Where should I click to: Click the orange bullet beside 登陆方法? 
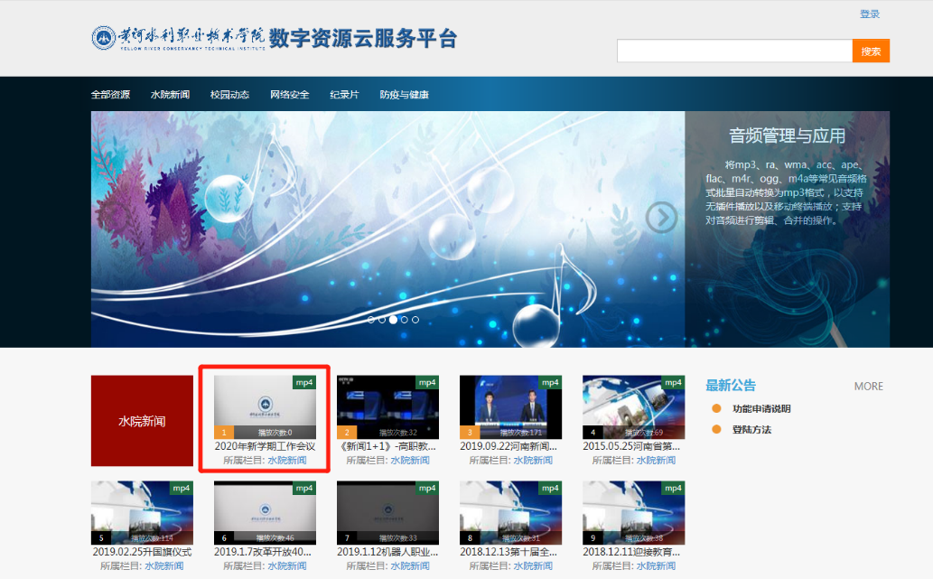tap(717, 430)
